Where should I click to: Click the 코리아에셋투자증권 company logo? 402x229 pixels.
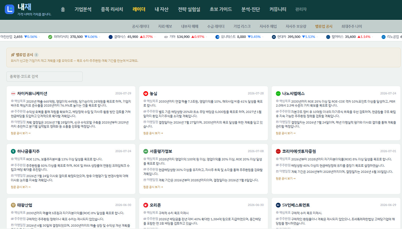(278, 151)
